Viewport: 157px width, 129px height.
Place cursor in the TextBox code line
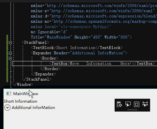pyautogui.click(x=84, y=64)
